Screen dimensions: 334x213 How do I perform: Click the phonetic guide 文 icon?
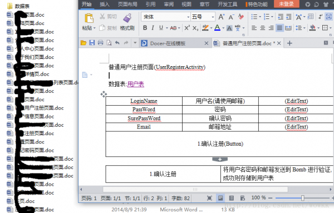click(x=238, y=28)
